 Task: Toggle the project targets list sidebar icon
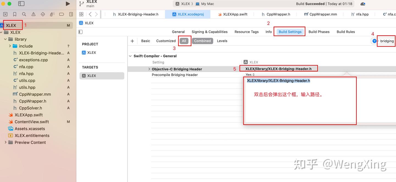pos(81,32)
